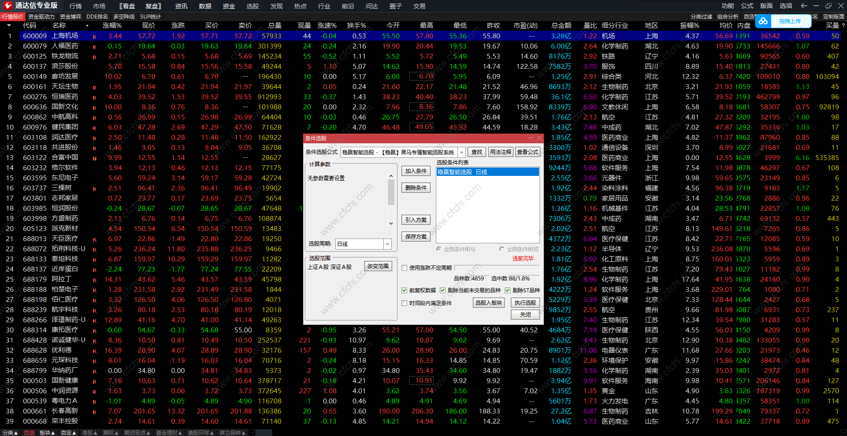The image size is (847, 436).
Task: Open the triangle dropdown left of 代码 header
Action: tap(9, 26)
